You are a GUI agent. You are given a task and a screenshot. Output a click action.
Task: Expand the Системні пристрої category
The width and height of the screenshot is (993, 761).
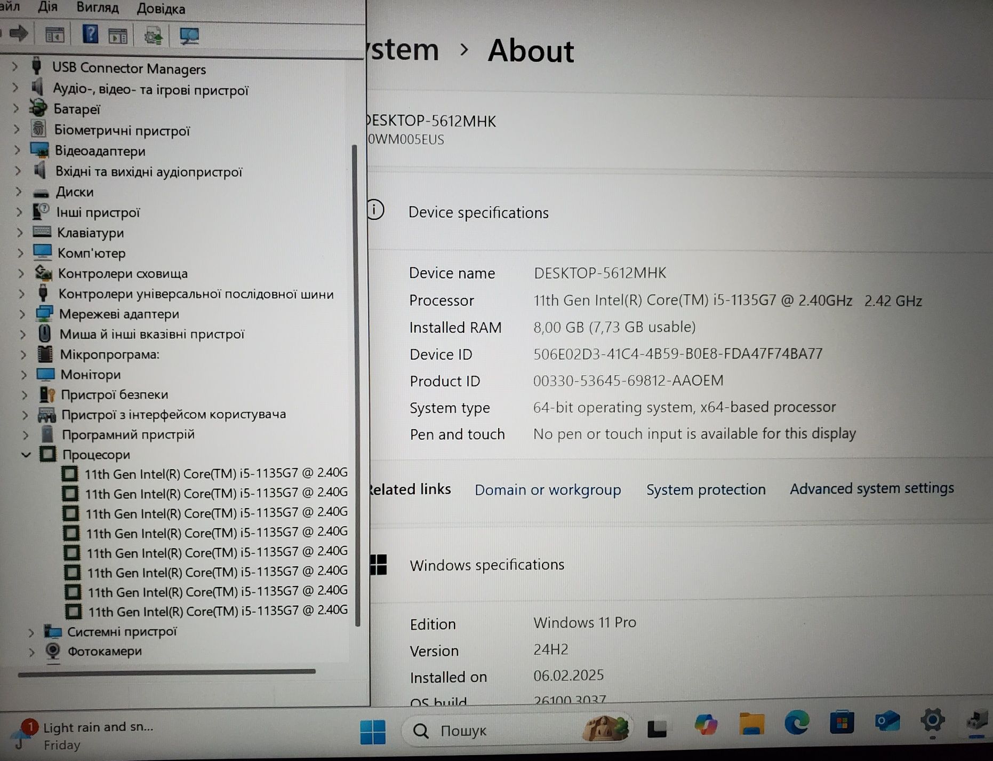[31, 632]
